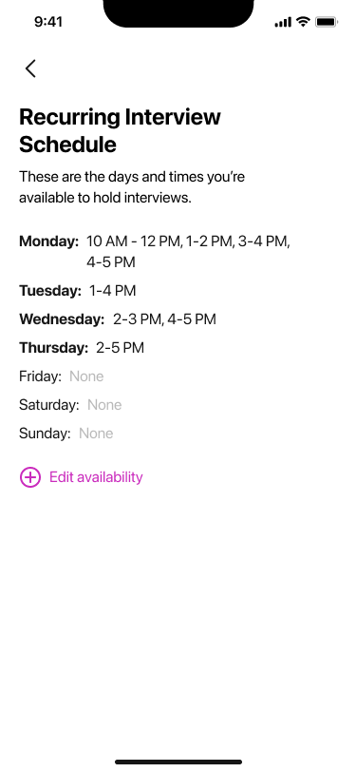
Task: Tap the Friday day label
Action: point(40,376)
